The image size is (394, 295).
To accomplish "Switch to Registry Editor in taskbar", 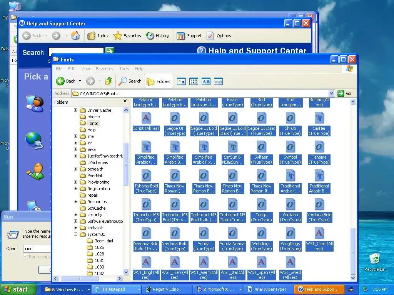I will (x=166, y=289).
